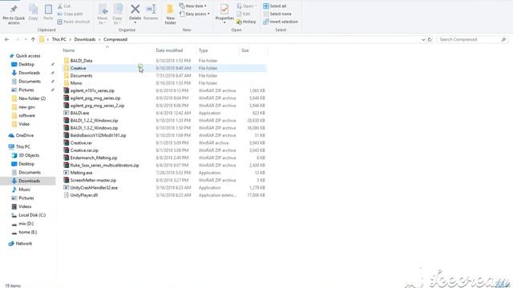Create a New folder from ribbon
This screenshot has width=513, height=288.
(170, 14)
